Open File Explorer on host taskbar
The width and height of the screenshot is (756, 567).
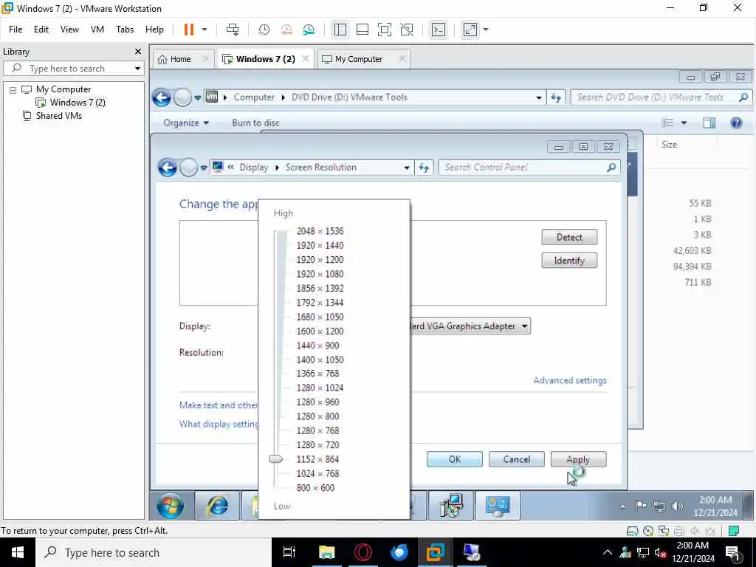(326, 552)
